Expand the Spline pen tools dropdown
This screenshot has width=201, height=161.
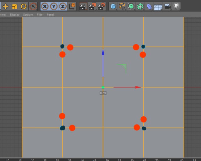pos(122,6)
